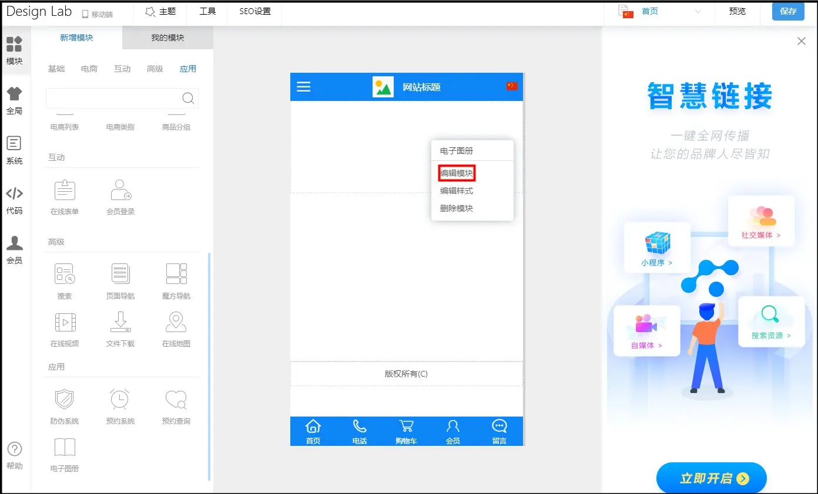Click the hamburger menu in the phone preview
The height and width of the screenshot is (494, 818).
[303, 87]
